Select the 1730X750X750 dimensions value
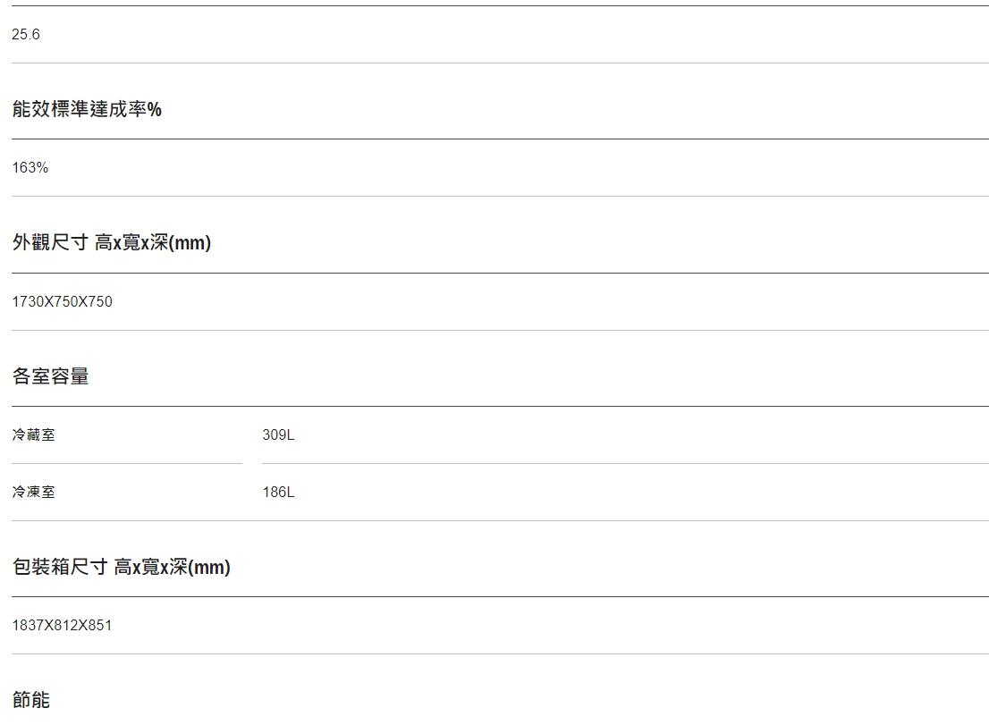This screenshot has width=989, height=725. [x=63, y=302]
